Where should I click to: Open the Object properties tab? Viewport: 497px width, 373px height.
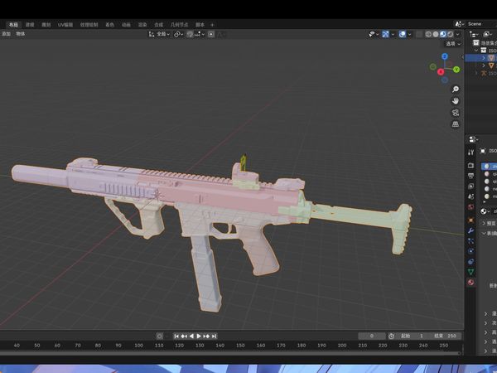(x=470, y=220)
